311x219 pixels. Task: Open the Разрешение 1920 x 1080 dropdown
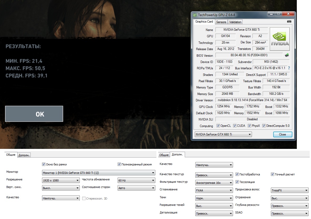(61, 180)
